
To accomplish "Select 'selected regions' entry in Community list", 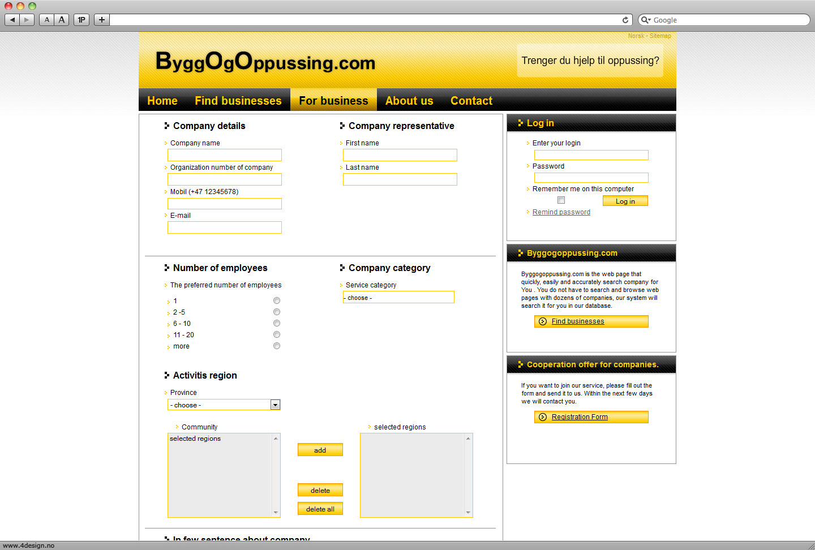I will [195, 439].
